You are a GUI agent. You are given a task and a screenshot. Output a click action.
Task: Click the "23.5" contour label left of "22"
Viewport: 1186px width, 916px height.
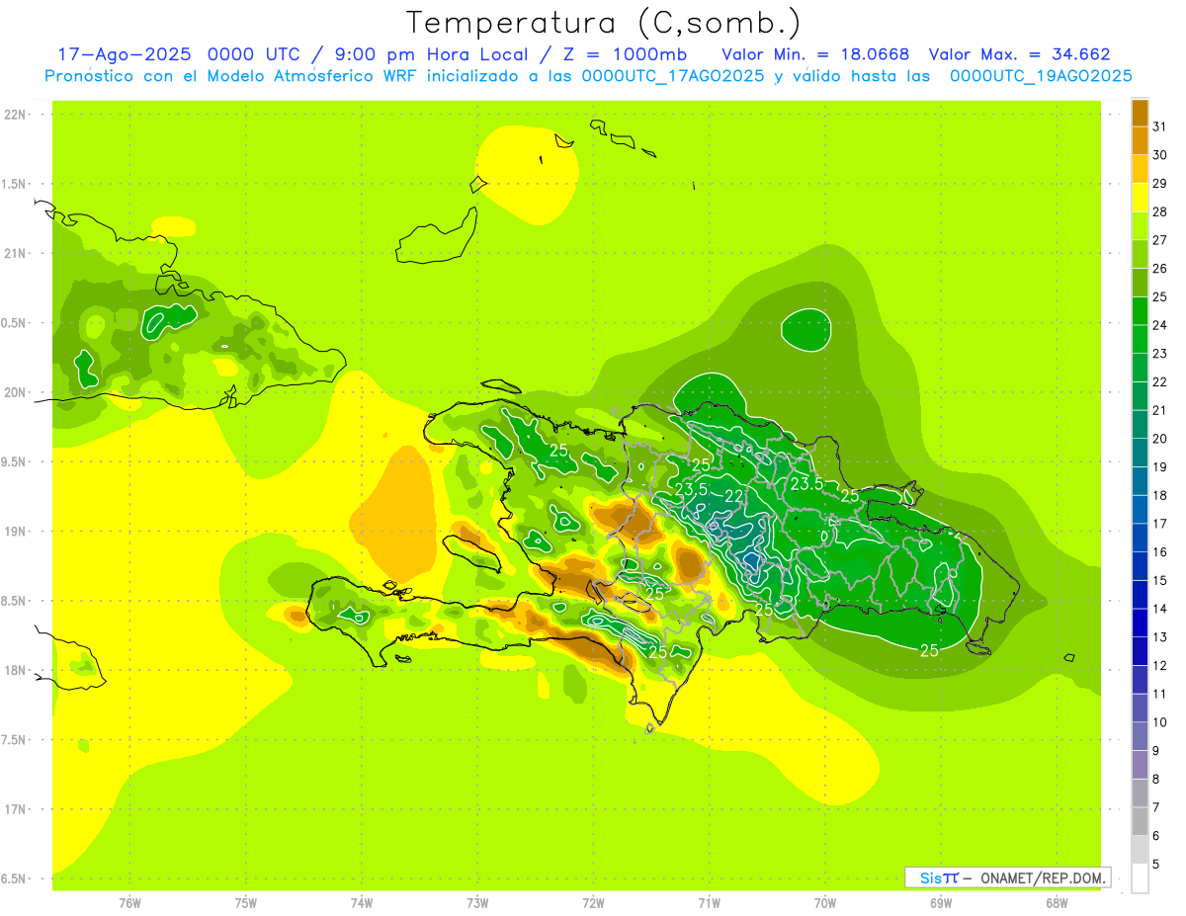pos(691,489)
